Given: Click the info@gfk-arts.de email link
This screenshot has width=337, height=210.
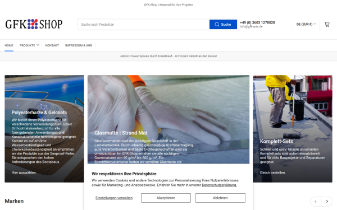Looking at the screenshot, I should [251, 26].
